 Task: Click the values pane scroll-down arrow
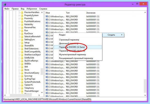[x=145, y=95]
